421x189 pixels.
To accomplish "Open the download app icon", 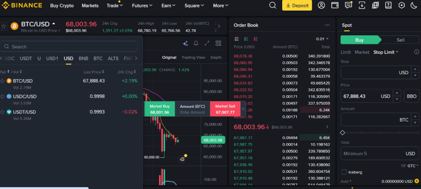I will [x=362, y=6].
